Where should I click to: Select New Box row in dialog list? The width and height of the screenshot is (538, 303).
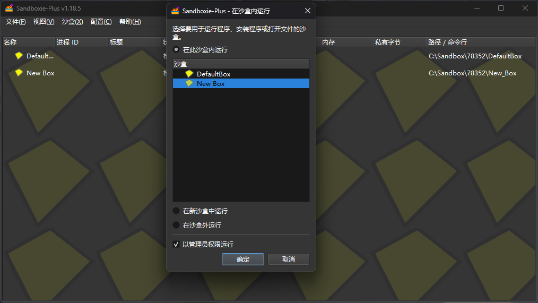tap(241, 83)
